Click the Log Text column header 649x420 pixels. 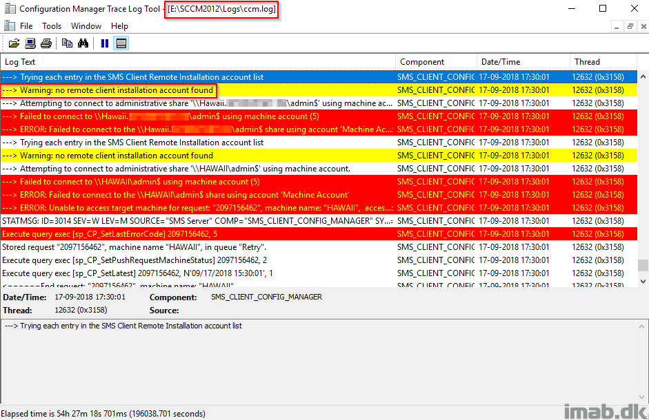point(197,62)
